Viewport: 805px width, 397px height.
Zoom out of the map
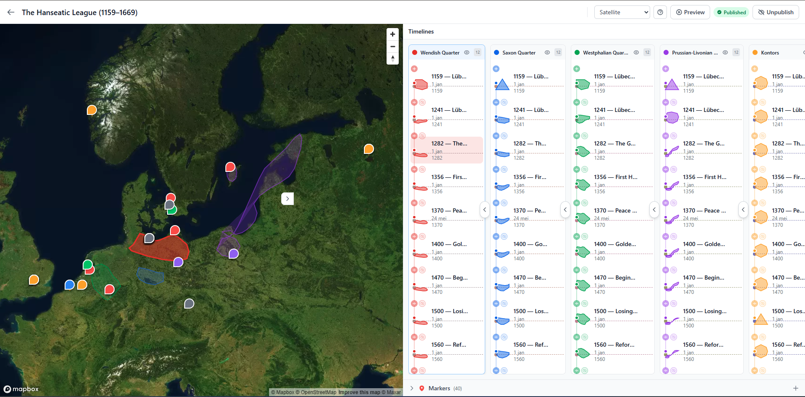[392, 47]
